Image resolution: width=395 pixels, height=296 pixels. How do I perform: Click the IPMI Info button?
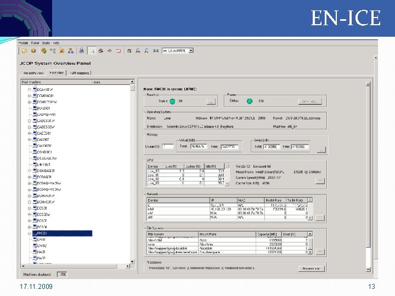[310, 102]
